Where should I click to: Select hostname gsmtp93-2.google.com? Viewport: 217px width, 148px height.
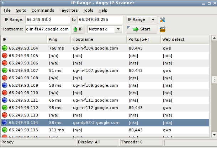click(x=96, y=123)
